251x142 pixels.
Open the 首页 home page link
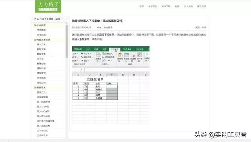(x=142, y=6)
